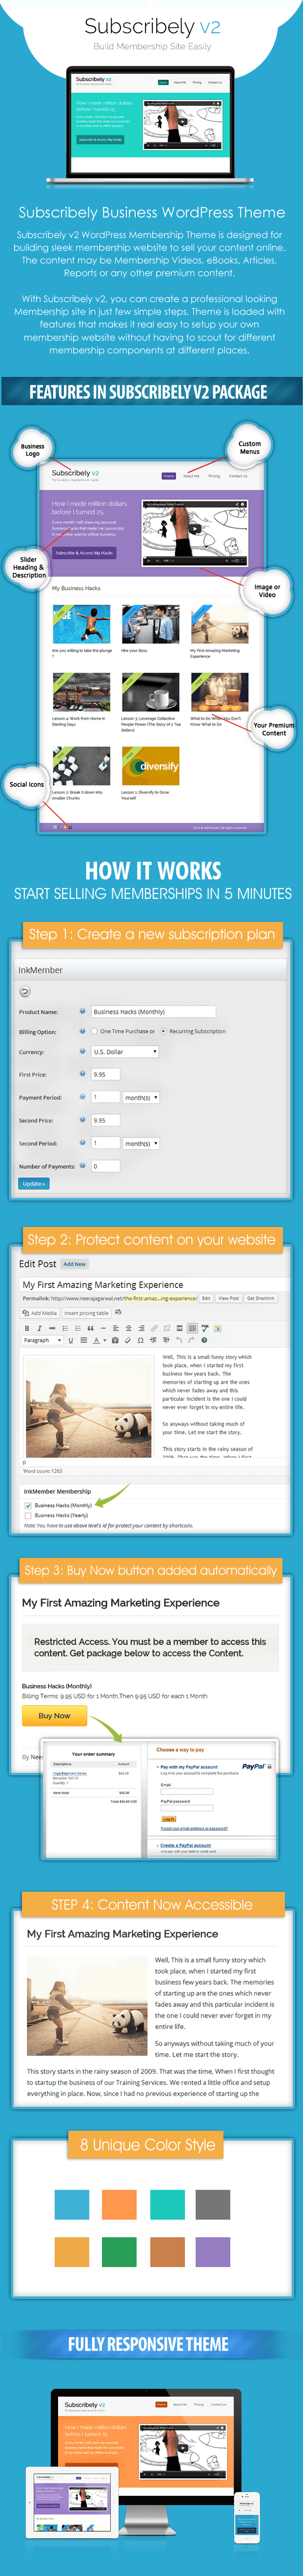The width and height of the screenshot is (303, 2576).
Task: Click the Edit permalink button
Action: pos(205,1298)
